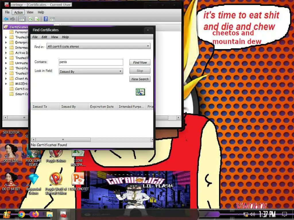This screenshot has height=220, width=294.
Task: Open certmgr View menu
Action: pos(30,12)
